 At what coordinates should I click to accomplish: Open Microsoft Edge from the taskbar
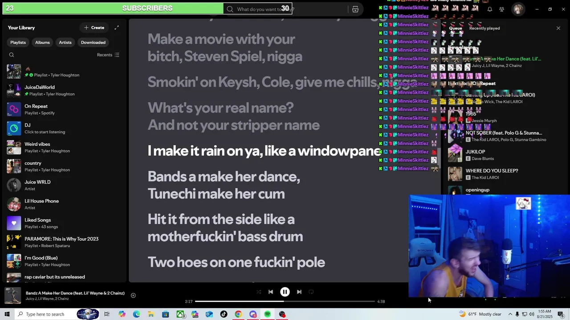[x=136, y=314]
